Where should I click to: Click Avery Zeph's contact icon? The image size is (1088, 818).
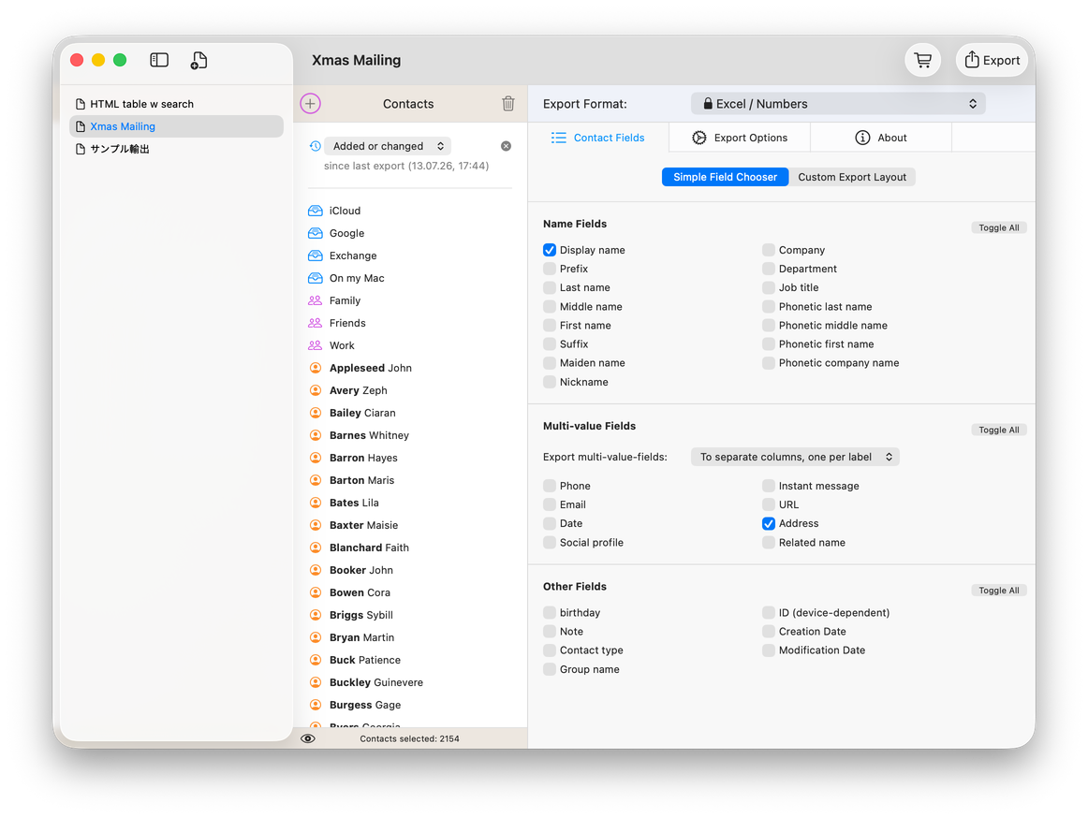315,390
